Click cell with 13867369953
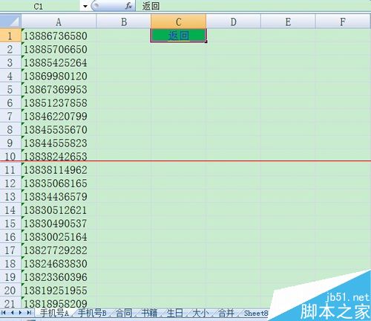 coord(59,89)
